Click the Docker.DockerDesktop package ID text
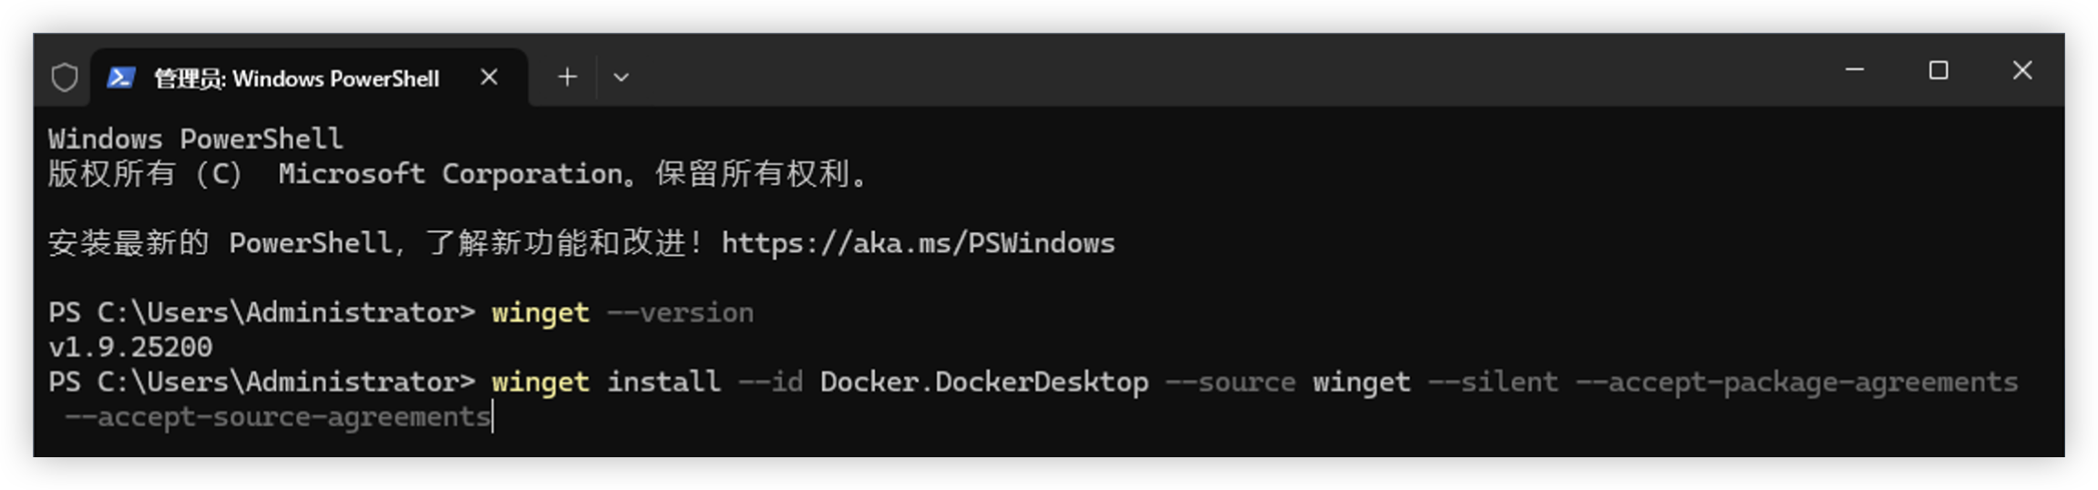 point(984,382)
